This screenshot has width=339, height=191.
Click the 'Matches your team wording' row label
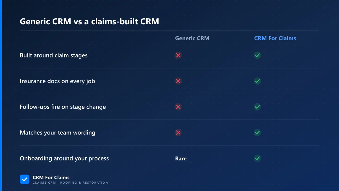click(57, 133)
